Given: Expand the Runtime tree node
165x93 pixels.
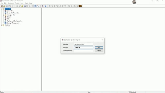Looking at the screenshot, I should 2,25.
